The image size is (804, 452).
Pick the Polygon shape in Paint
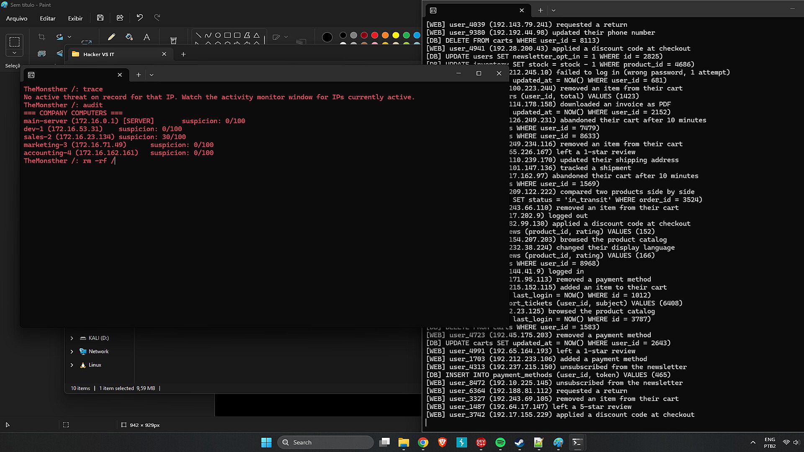tap(247, 35)
